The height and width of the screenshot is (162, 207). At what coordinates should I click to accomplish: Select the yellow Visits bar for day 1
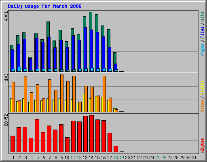click(x=11, y=105)
